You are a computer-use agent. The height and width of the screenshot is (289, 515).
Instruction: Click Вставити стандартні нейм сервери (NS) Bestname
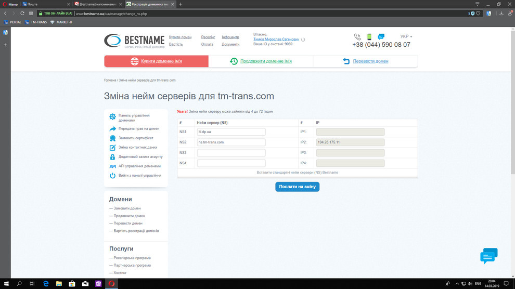(297, 173)
